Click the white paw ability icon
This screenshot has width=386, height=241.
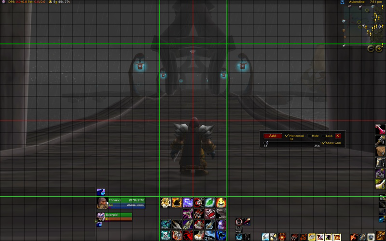click(x=199, y=236)
